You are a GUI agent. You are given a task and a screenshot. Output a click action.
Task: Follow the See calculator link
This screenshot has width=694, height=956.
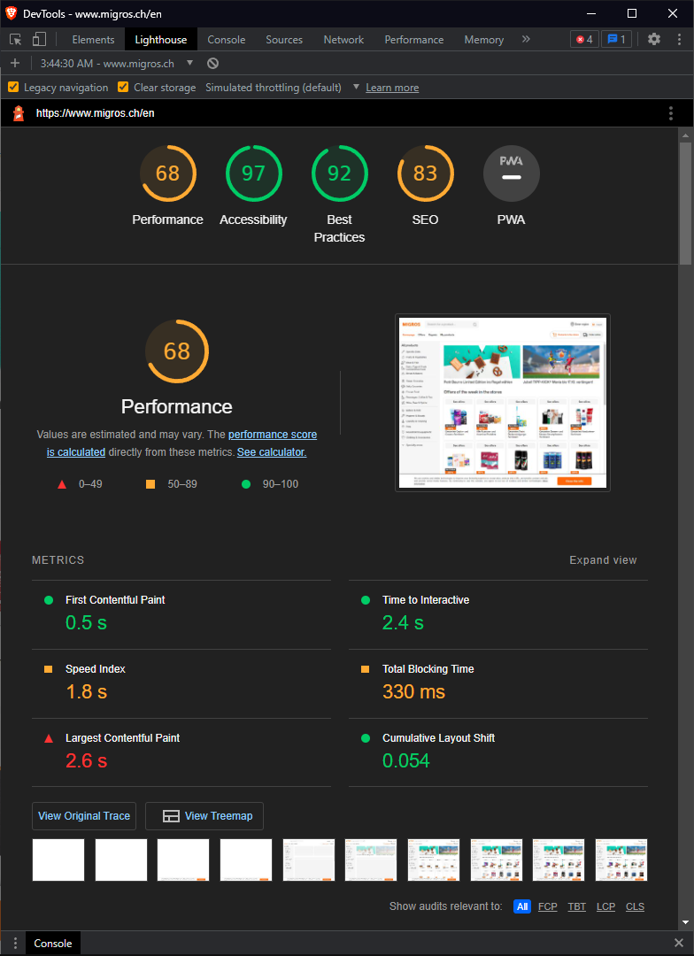point(272,452)
